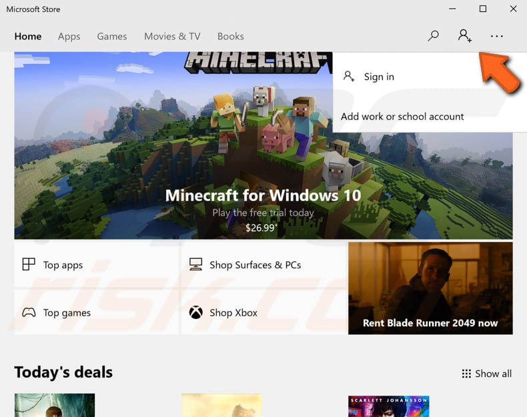Viewport: 527px width, 417px height.
Task: Open the Apps tab
Action: 69,36
